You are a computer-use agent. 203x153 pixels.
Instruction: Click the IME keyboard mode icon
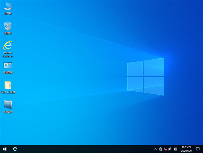point(175,149)
